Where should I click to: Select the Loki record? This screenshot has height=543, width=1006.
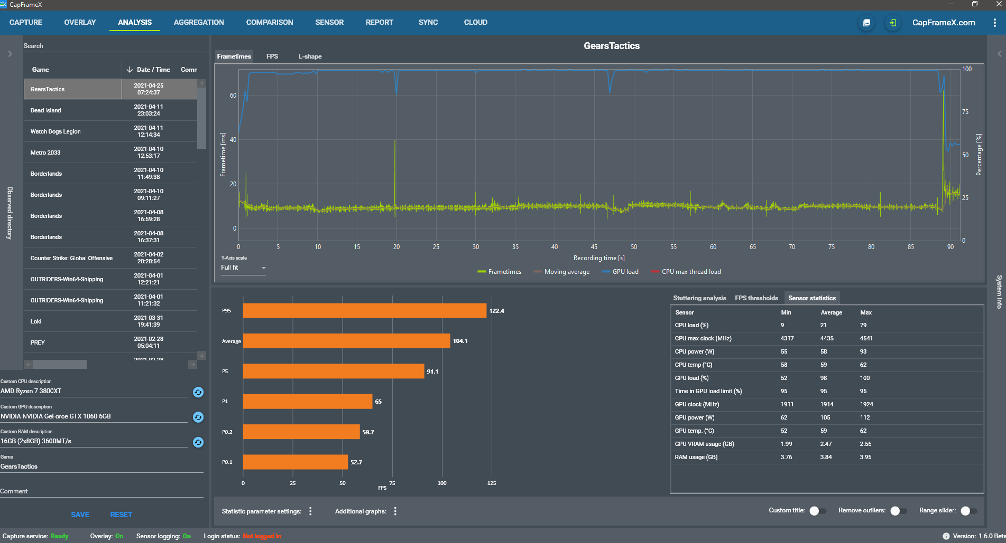[x=110, y=321]
